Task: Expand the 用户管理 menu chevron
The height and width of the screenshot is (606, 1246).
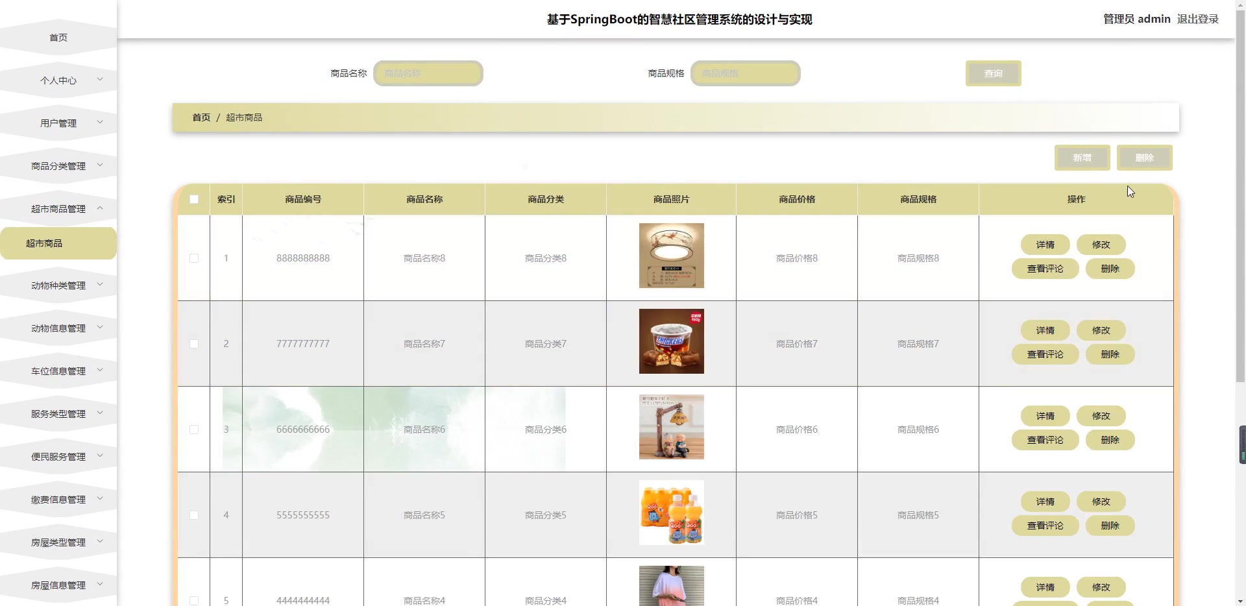Action: (100, 123)
